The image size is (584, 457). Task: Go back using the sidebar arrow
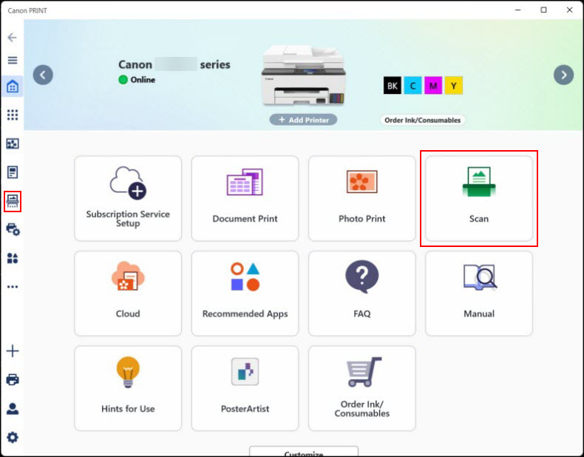pyautogui.click(x=13, y=38)
